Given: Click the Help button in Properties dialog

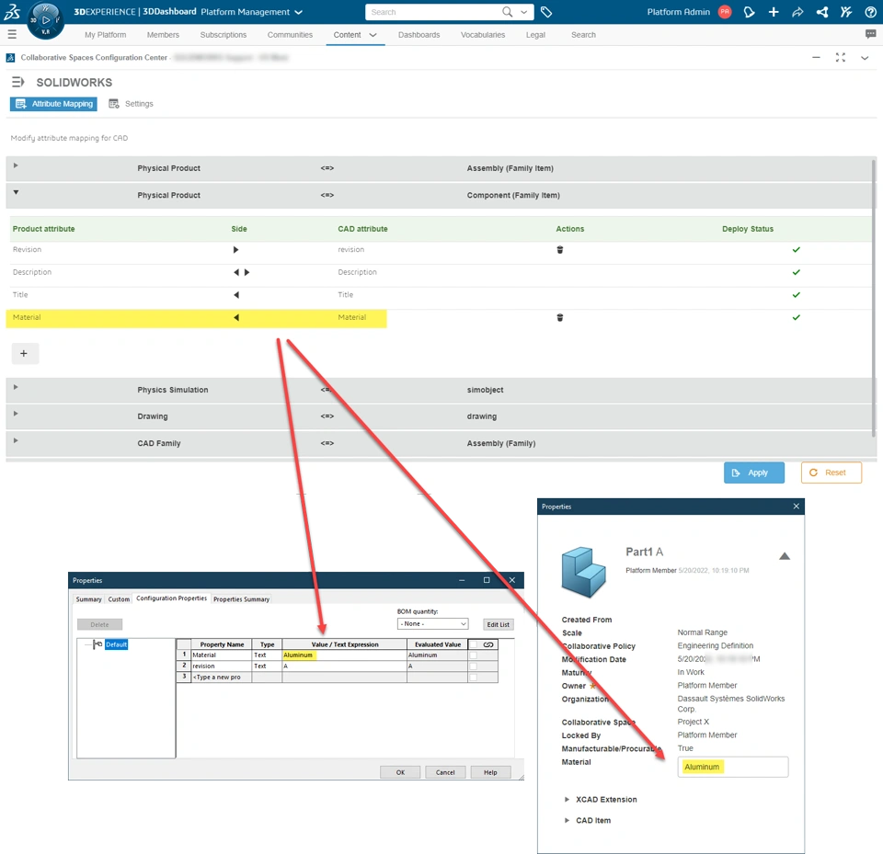Looking at the screenshot, I should click(490, 772).
